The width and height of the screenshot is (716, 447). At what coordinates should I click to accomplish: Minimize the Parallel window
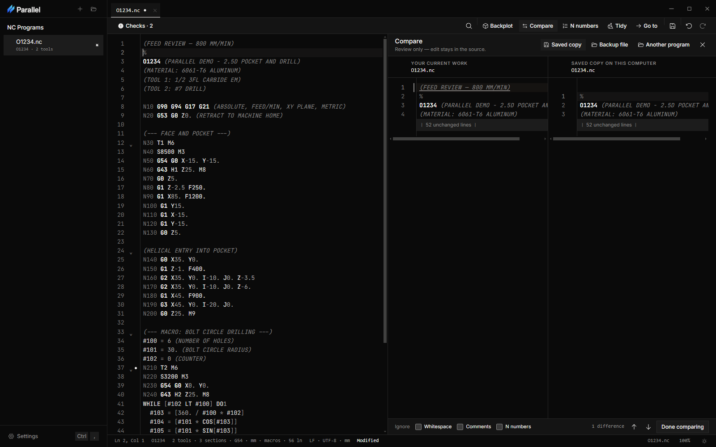(x=671, y=9)
